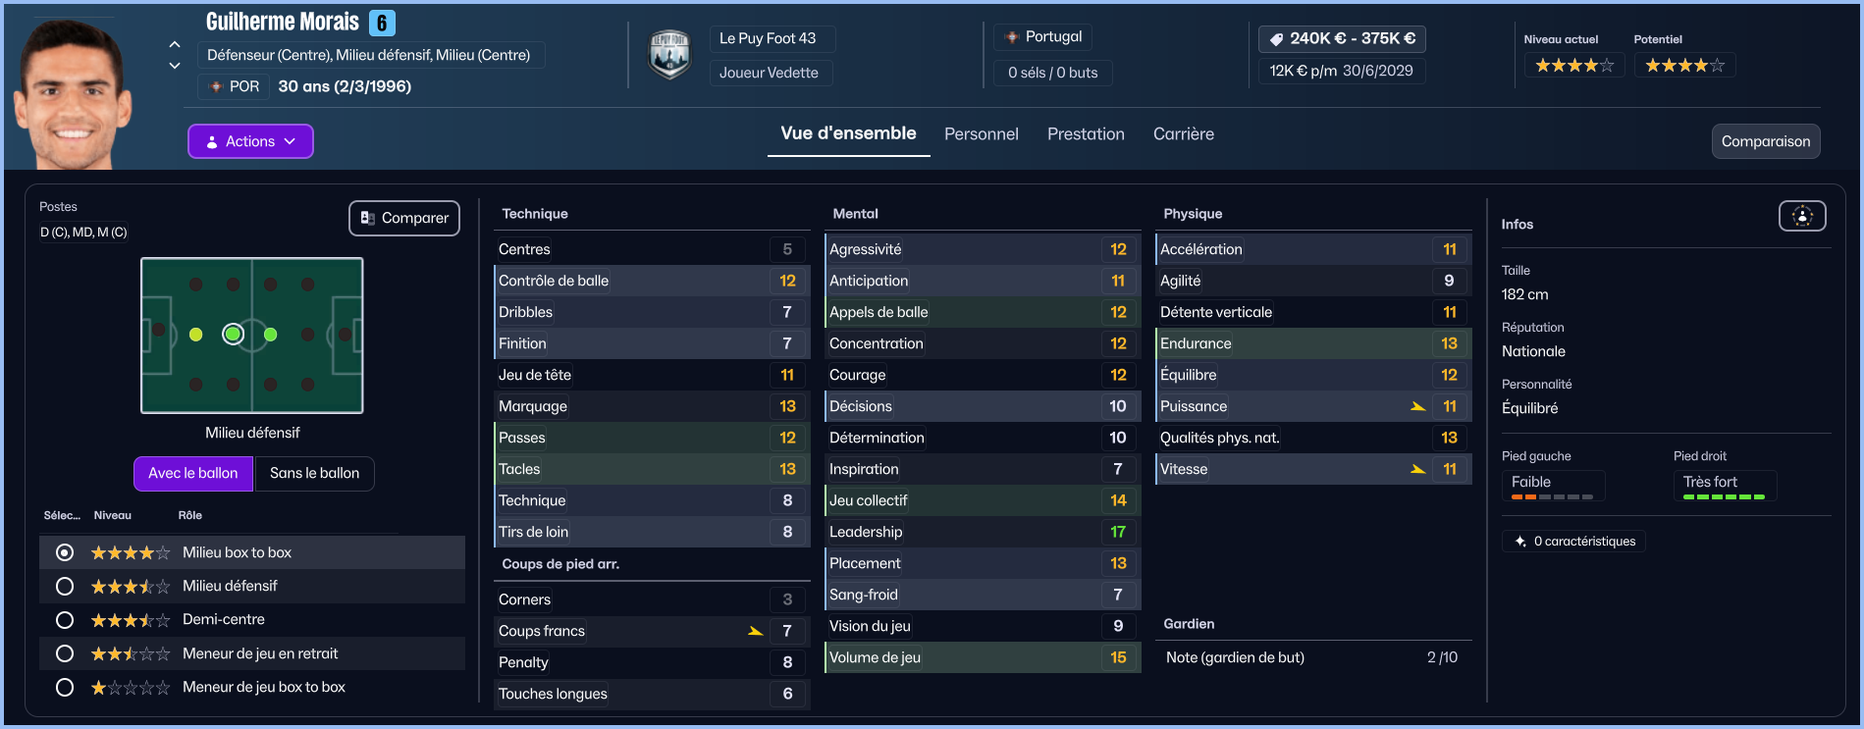Open the Actions dropdown menu

pyautogui.click(x=250, y=141)
